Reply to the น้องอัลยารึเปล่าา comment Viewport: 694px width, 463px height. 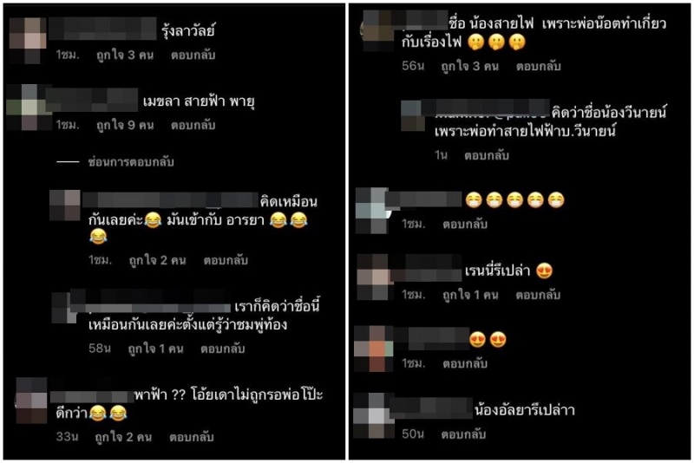coord(463,434)
